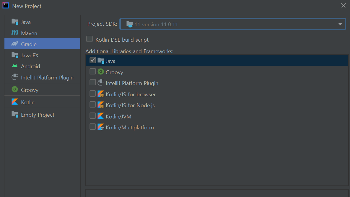Viewport: 350px width, 197px height.
Task: Check Kotlin/JS for Node.js checkbox
Action: (93, 105)
